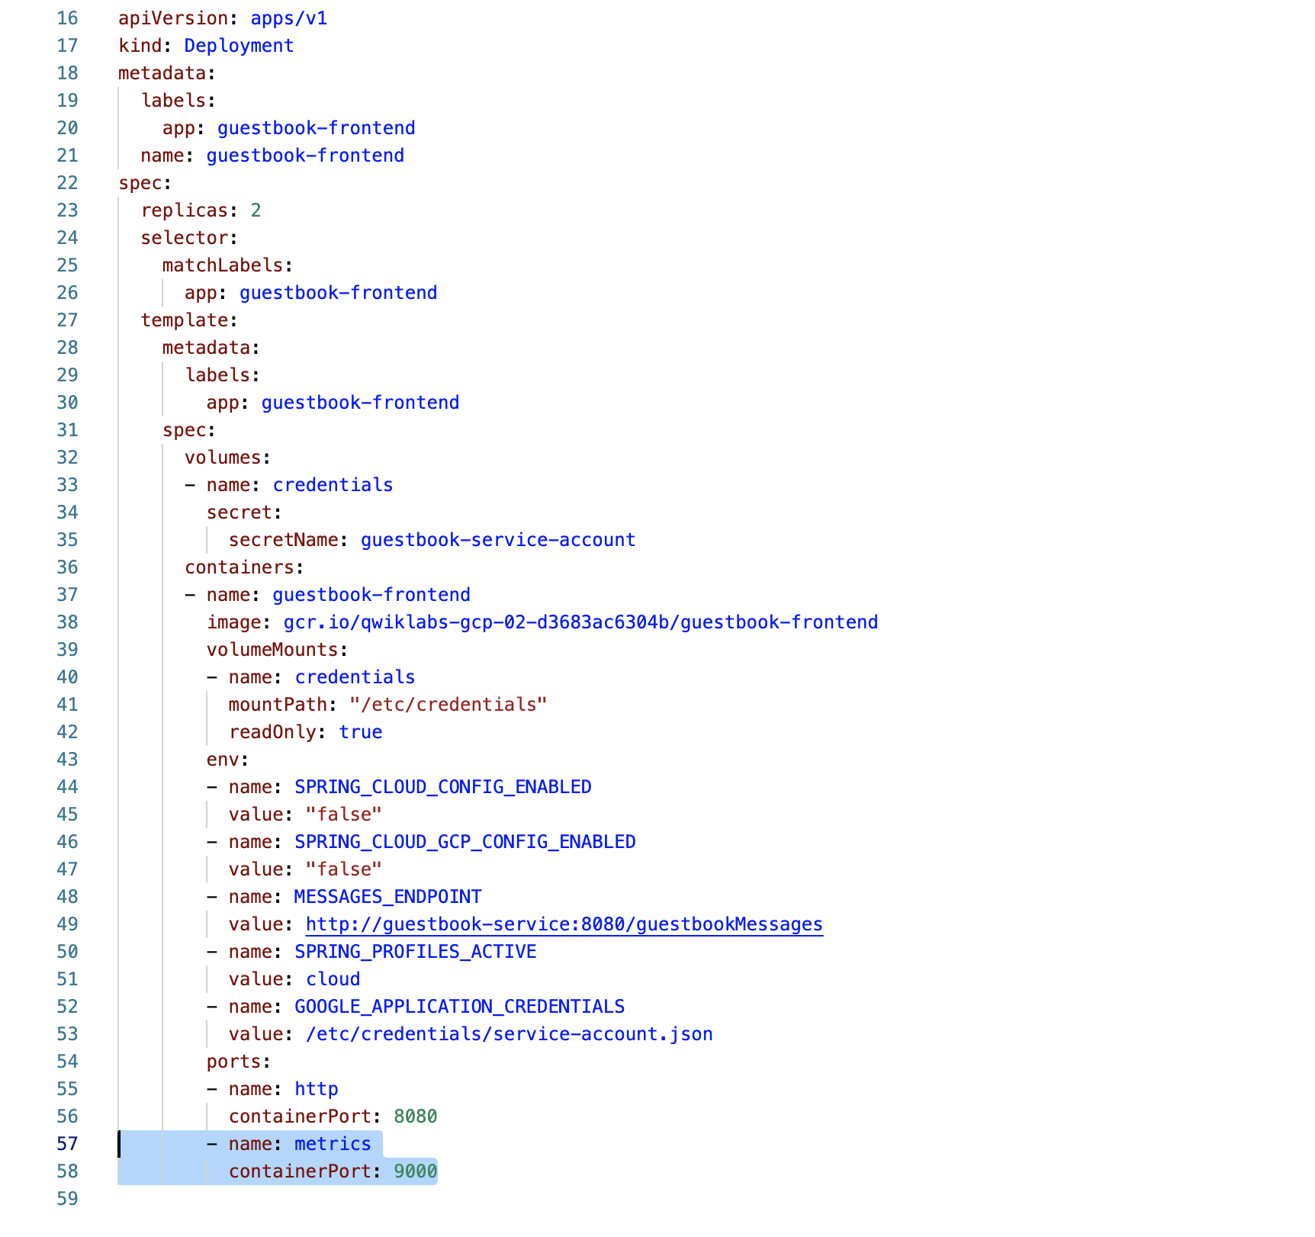Click 'SPRING_PROFILES_ACTIVE' value
This screenshot has height=1237, width=1315.
[x=416, y=952]
